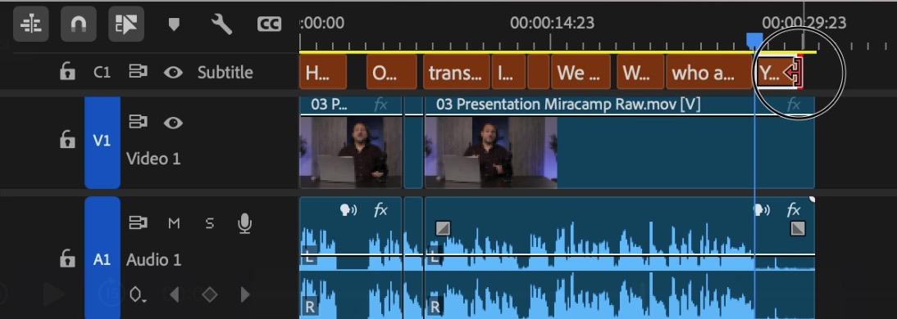Select the subtitle clip "I..."

point(508,73)
